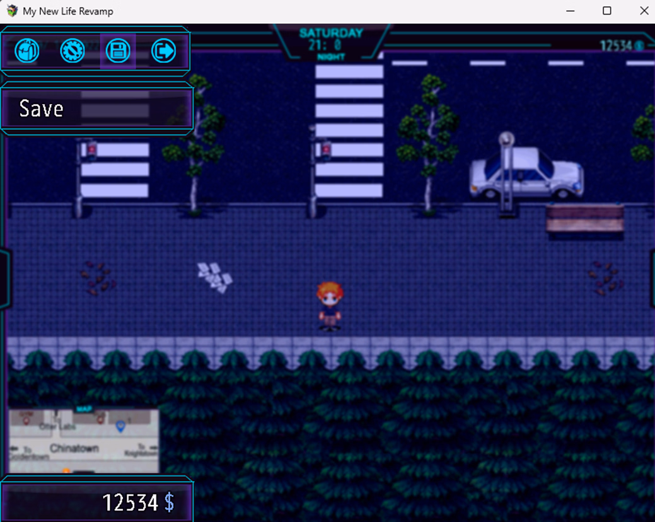Click the left edge side panel tab

coord(4,278)
